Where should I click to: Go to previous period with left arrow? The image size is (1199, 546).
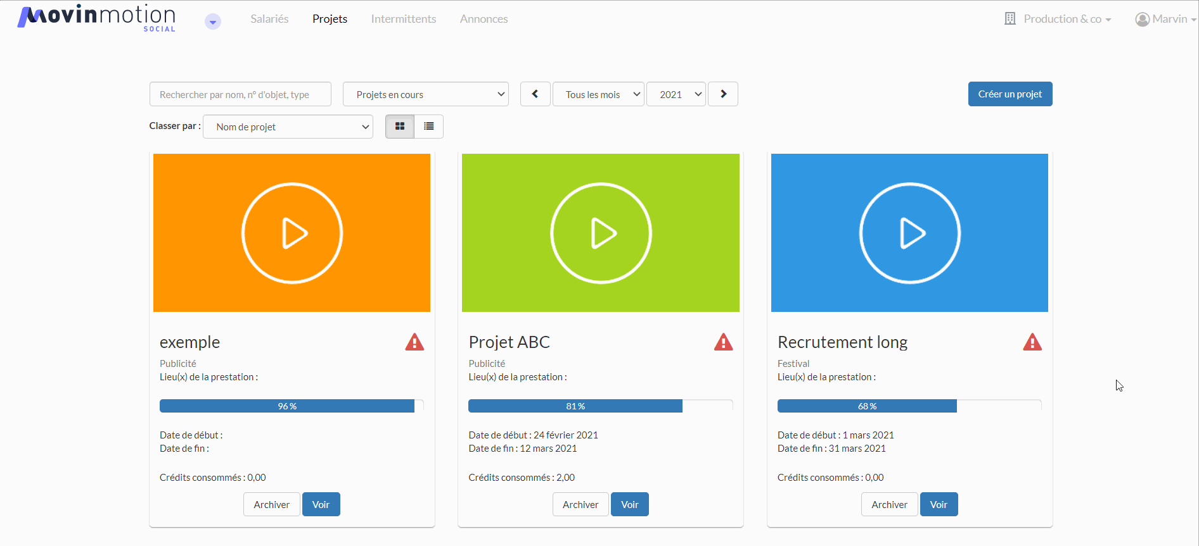(x=535, y=94)
